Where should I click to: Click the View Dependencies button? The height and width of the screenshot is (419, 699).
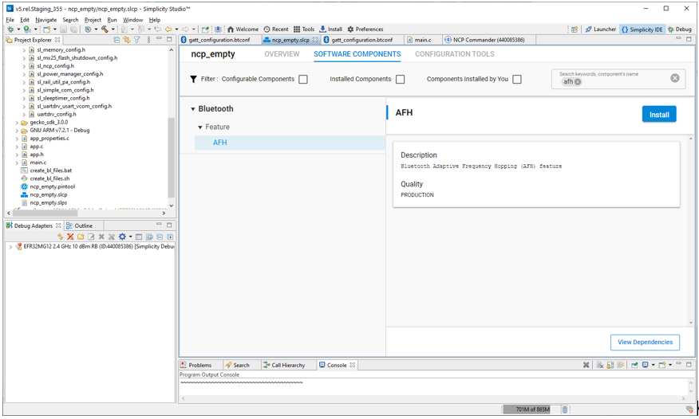tap(645, 343)
